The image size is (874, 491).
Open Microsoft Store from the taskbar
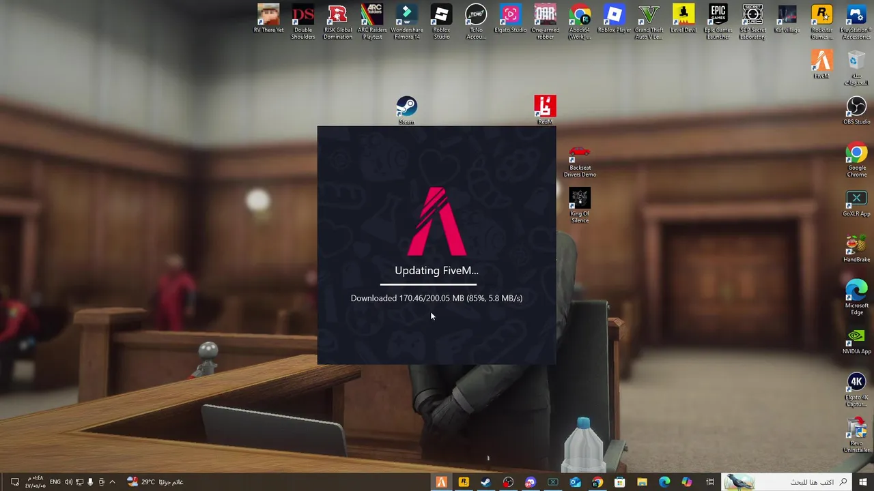[619, 482]
